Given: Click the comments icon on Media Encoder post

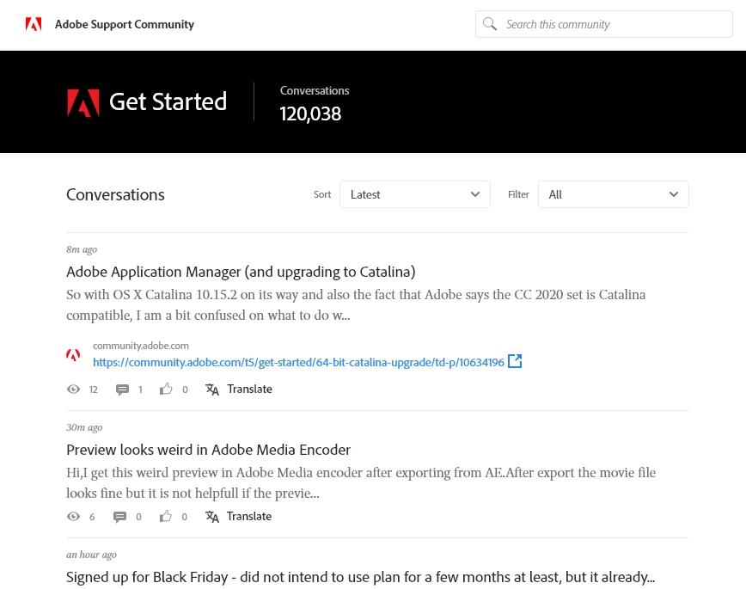Looking at the screenshot, I should (x=119, y=517).
